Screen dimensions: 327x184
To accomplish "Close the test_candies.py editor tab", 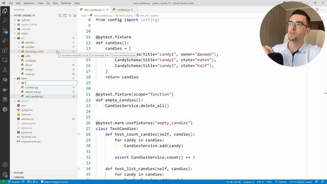I will tap(107, 10).
